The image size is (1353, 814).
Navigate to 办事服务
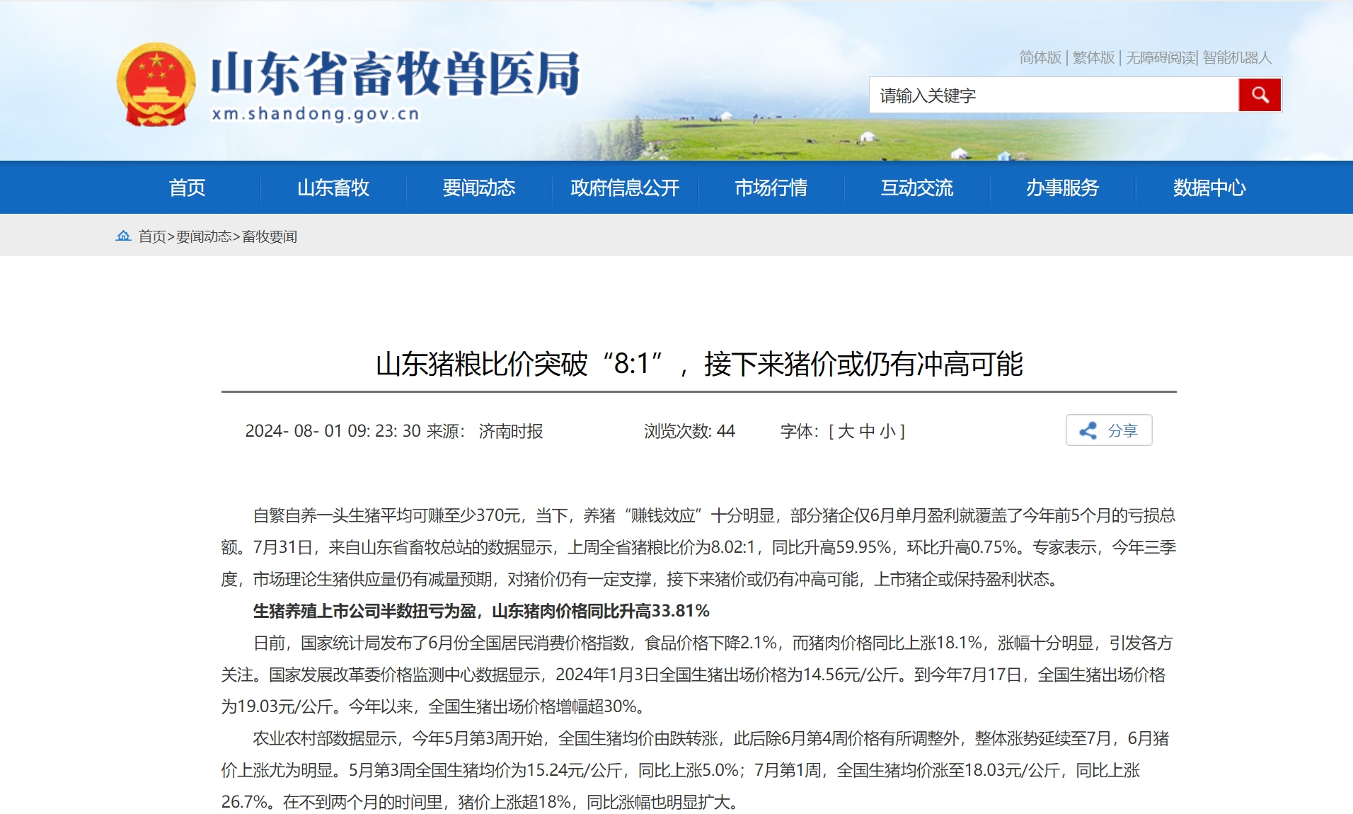point(1062,188)
